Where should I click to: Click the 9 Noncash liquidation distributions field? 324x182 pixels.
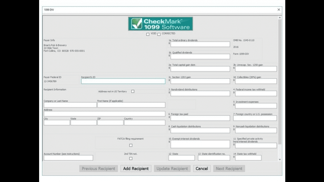256,130
